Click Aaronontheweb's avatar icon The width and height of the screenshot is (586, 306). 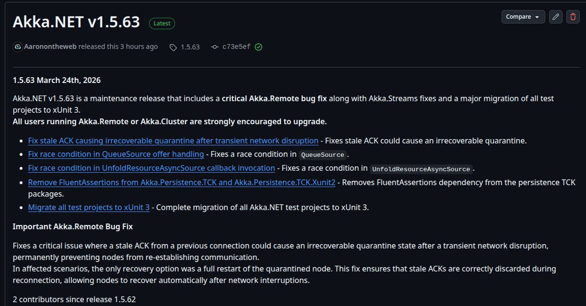[x=18, y=47]
